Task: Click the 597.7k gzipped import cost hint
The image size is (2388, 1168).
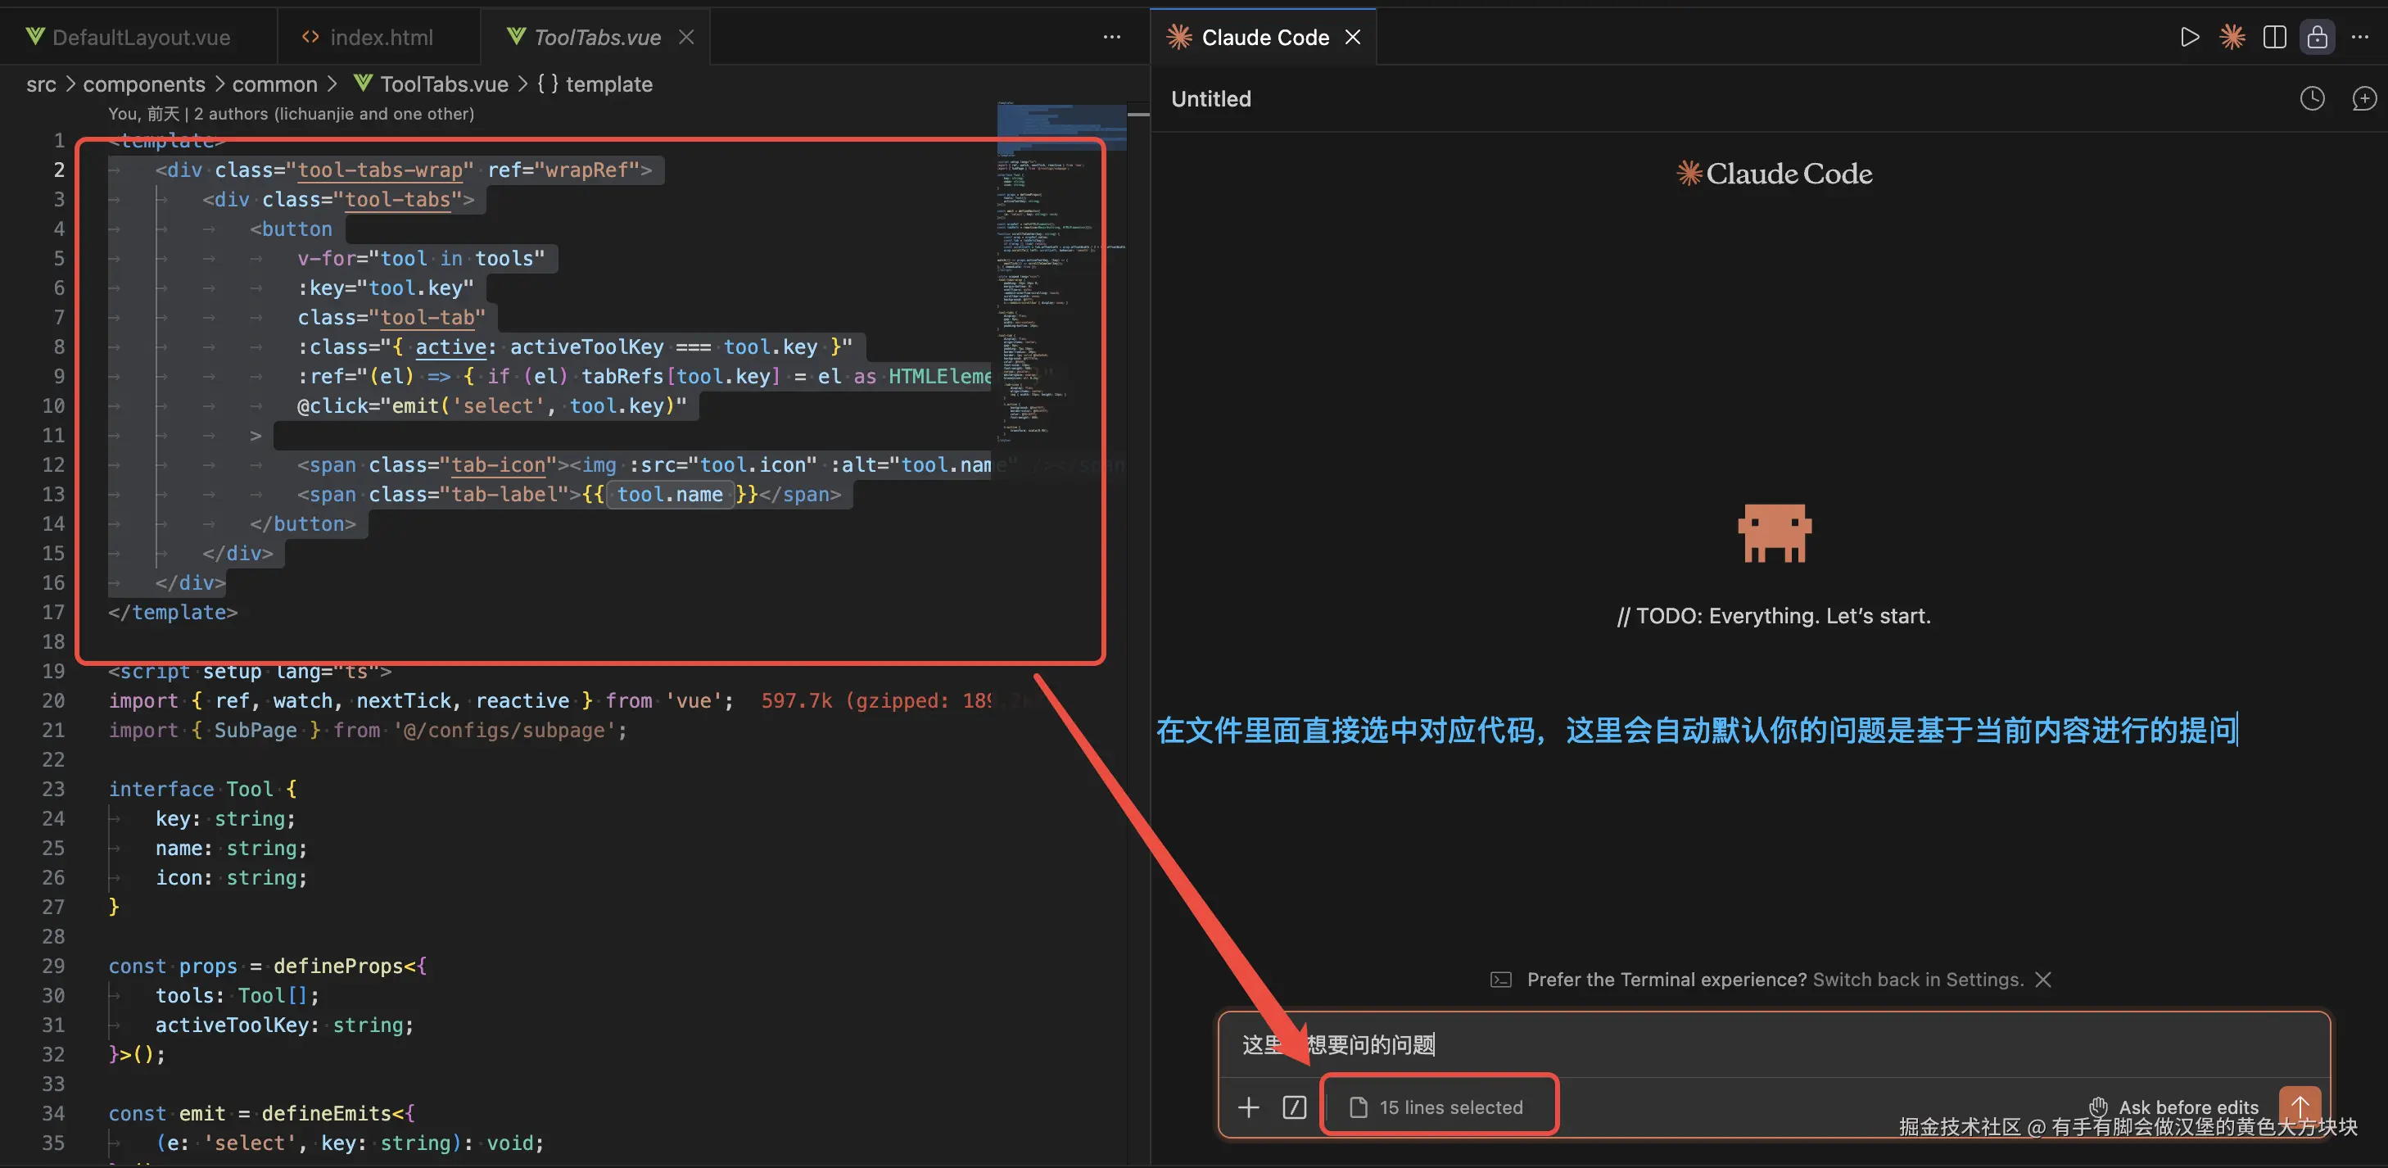Action: [876, 701]
